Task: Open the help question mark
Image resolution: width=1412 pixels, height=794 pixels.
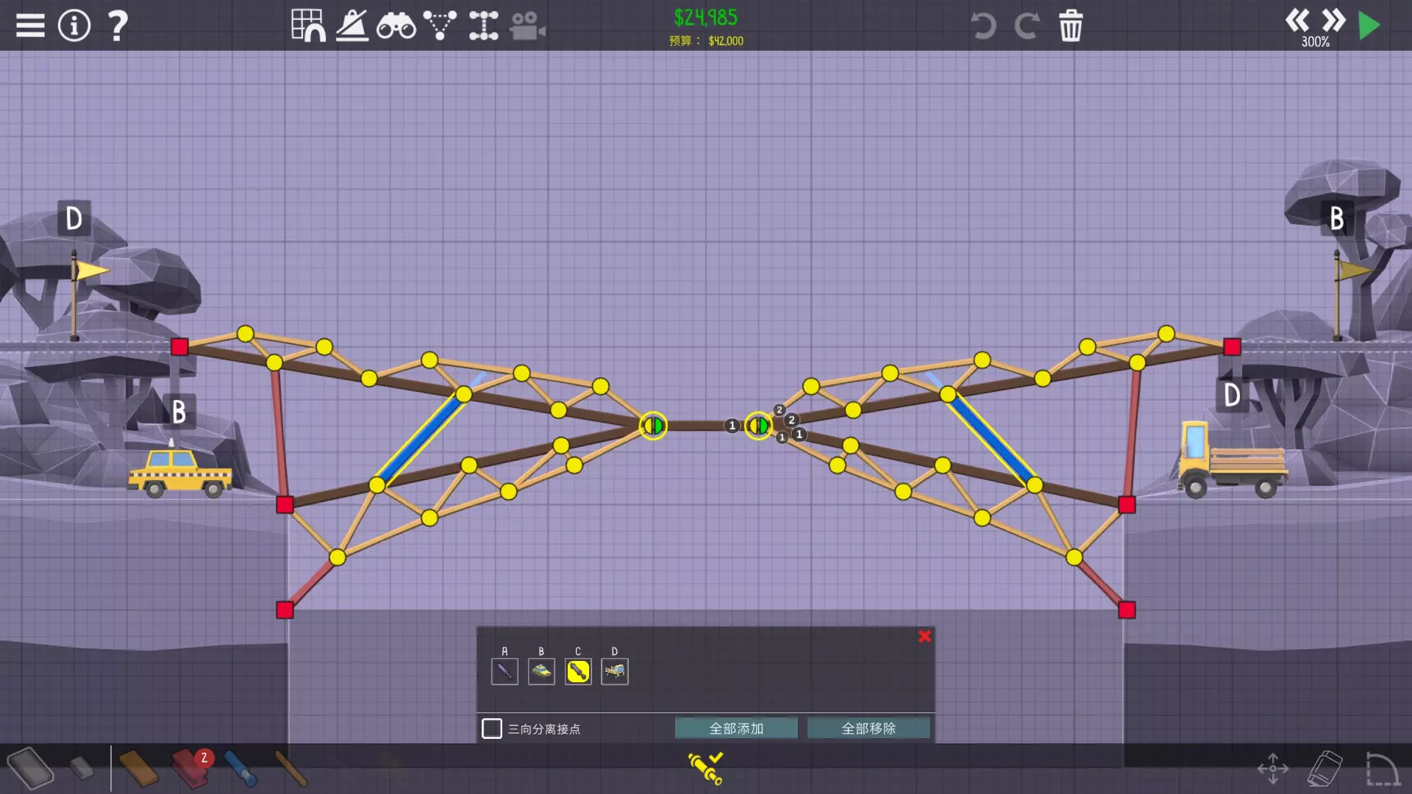Action: [x=118, y=26]
